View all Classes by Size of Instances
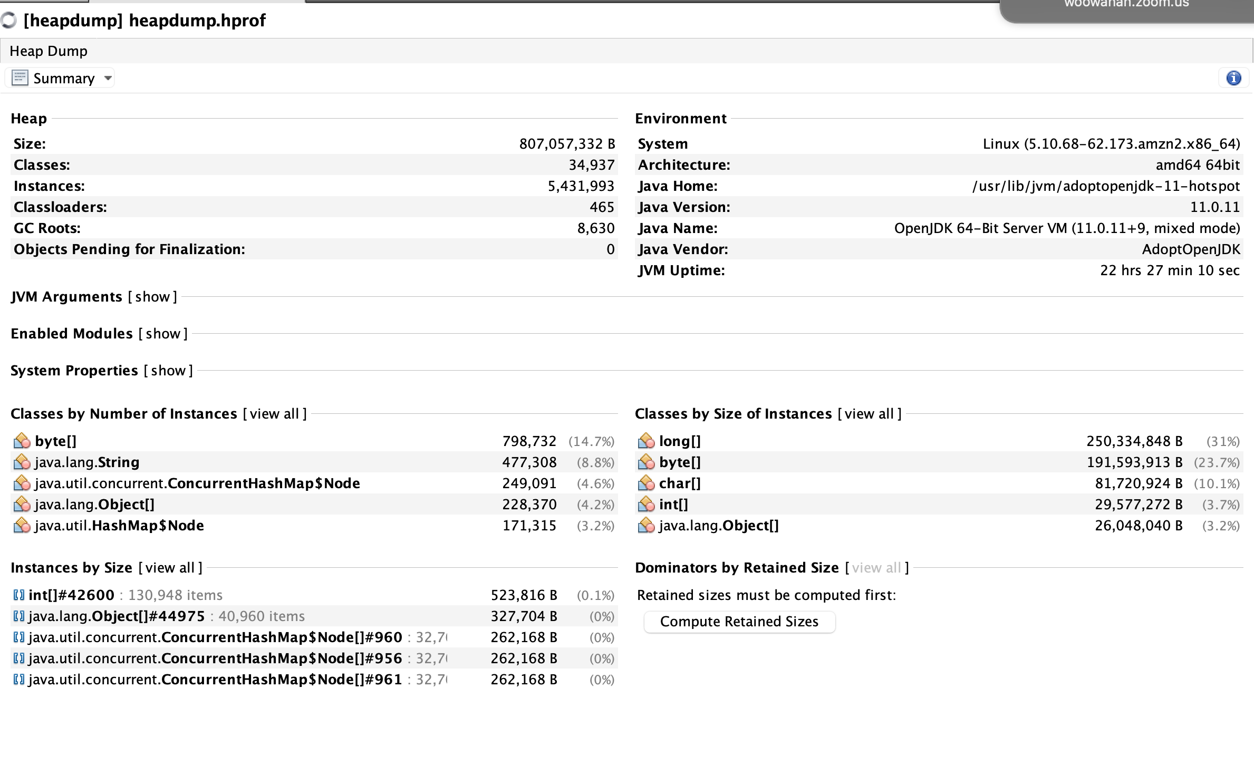This screenshot has height=775, width=1254. click(x=869, y=414)
